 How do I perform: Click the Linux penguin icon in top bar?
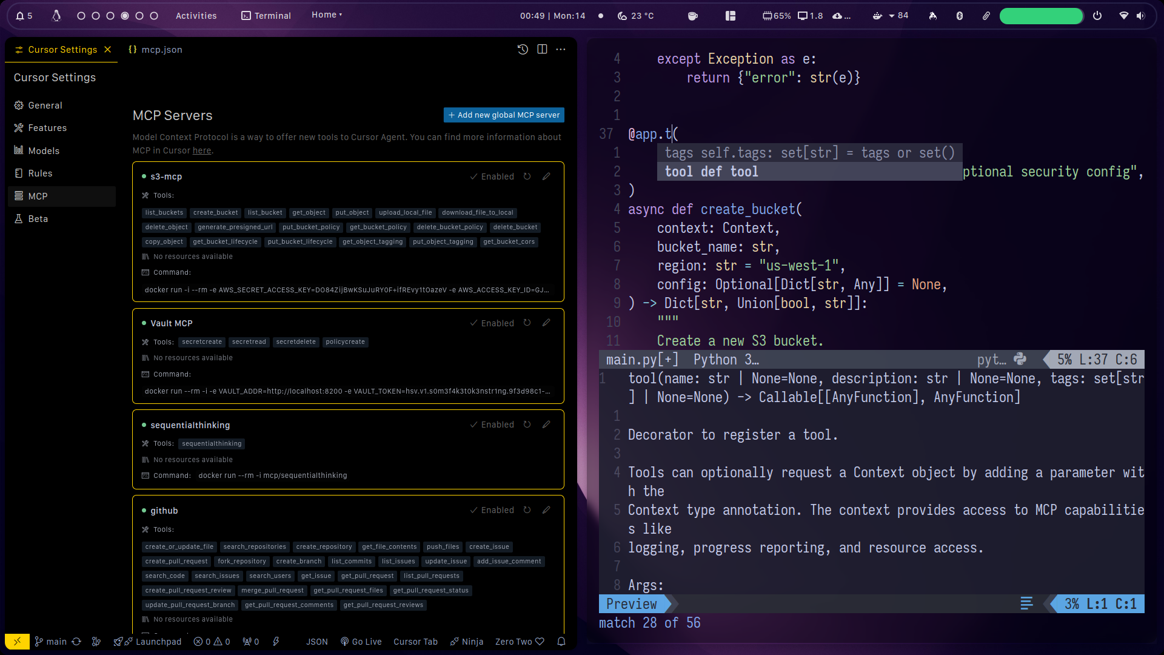56,16
